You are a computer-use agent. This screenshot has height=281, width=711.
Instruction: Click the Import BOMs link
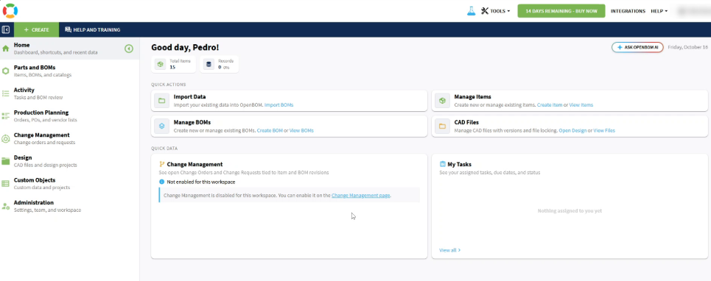pos(279,105)
